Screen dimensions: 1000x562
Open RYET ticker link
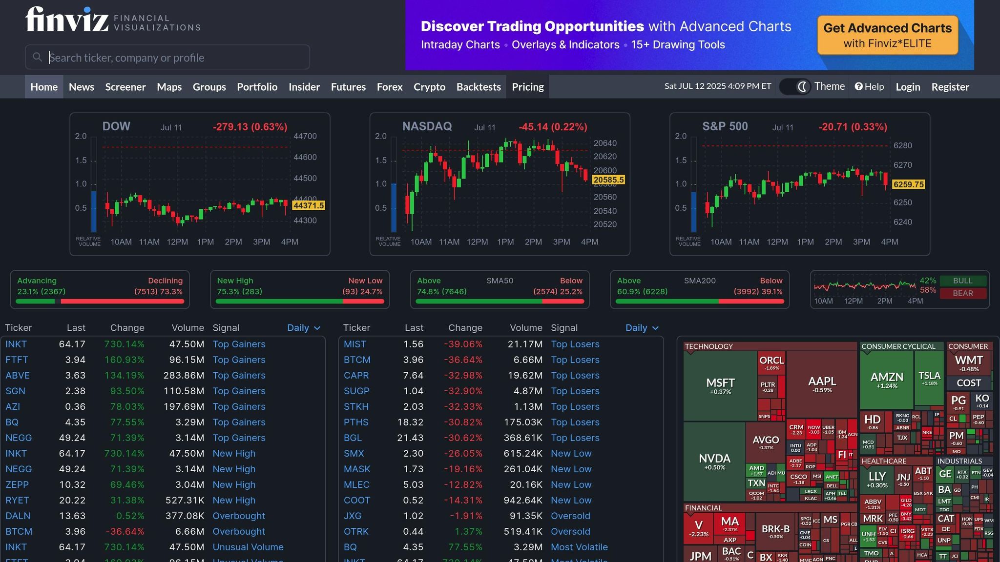[17, 500]
